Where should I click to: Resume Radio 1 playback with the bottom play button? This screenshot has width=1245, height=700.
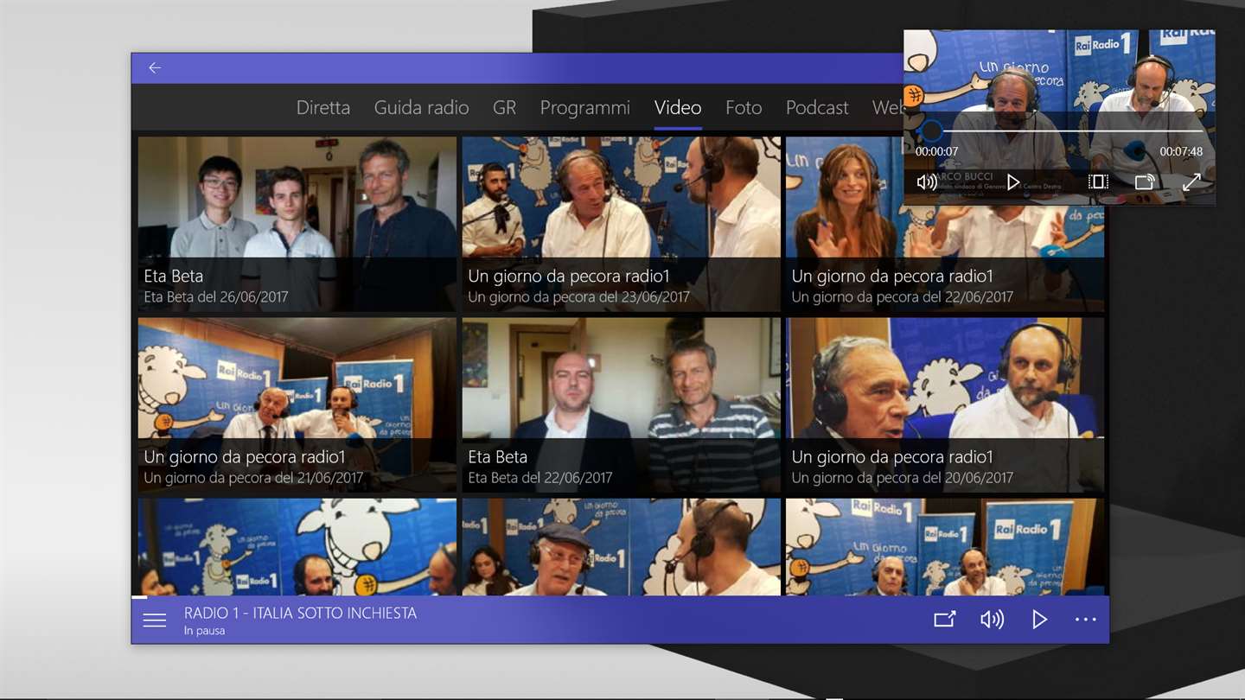[1040, 620]
